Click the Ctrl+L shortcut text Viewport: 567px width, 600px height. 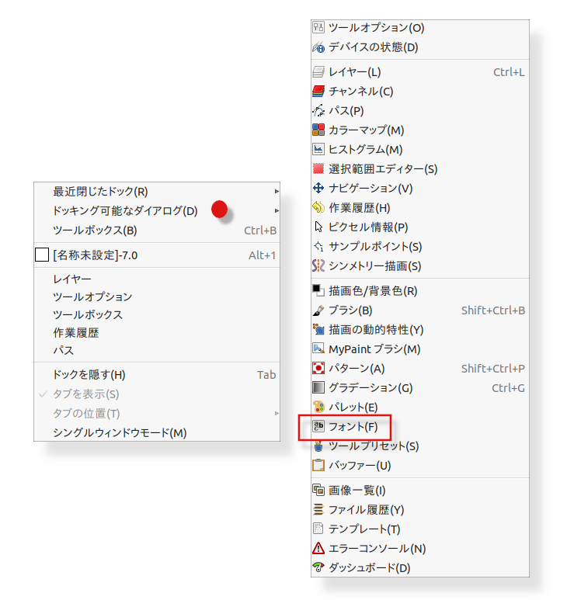[509, 72]
